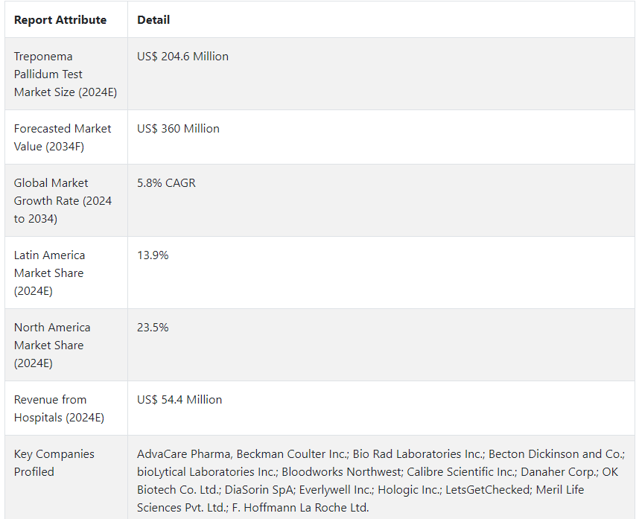Click the US$ 54.4 Million value
Screen dimensions: 639x519
click(x=179, y=400)
